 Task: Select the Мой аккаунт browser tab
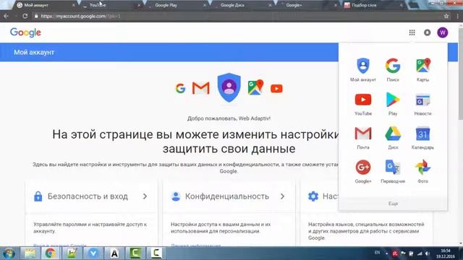pyautogui.click(x=44, y=5)
